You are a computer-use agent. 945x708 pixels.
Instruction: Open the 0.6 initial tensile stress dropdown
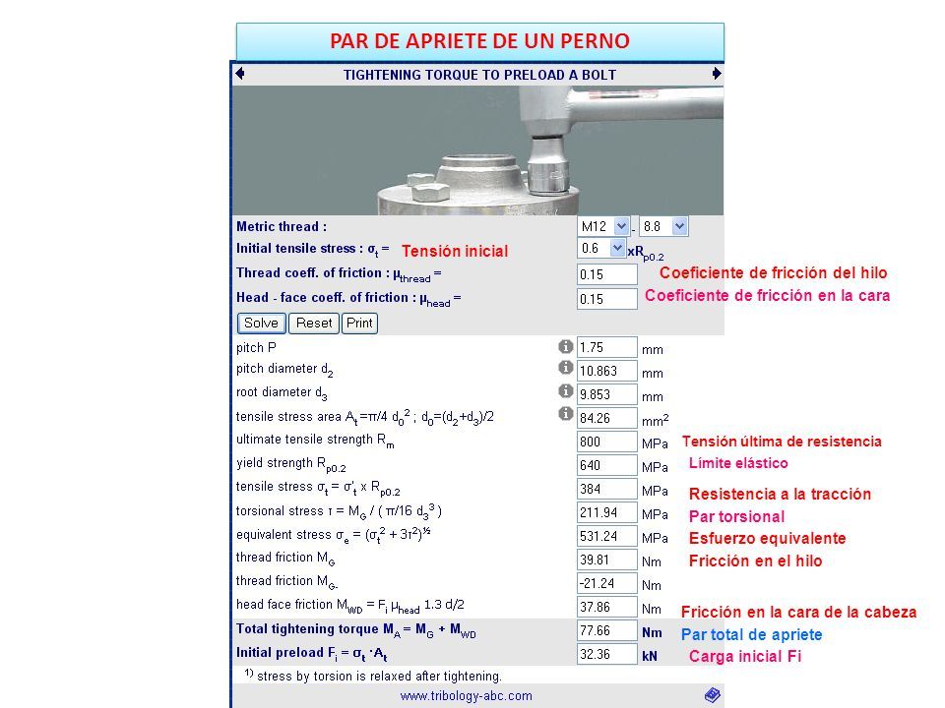[x=600, y=248]
